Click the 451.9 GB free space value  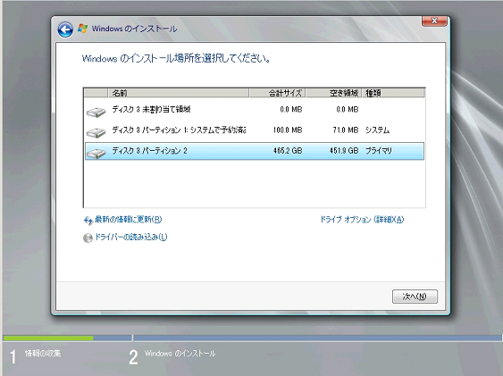point(344,151)
